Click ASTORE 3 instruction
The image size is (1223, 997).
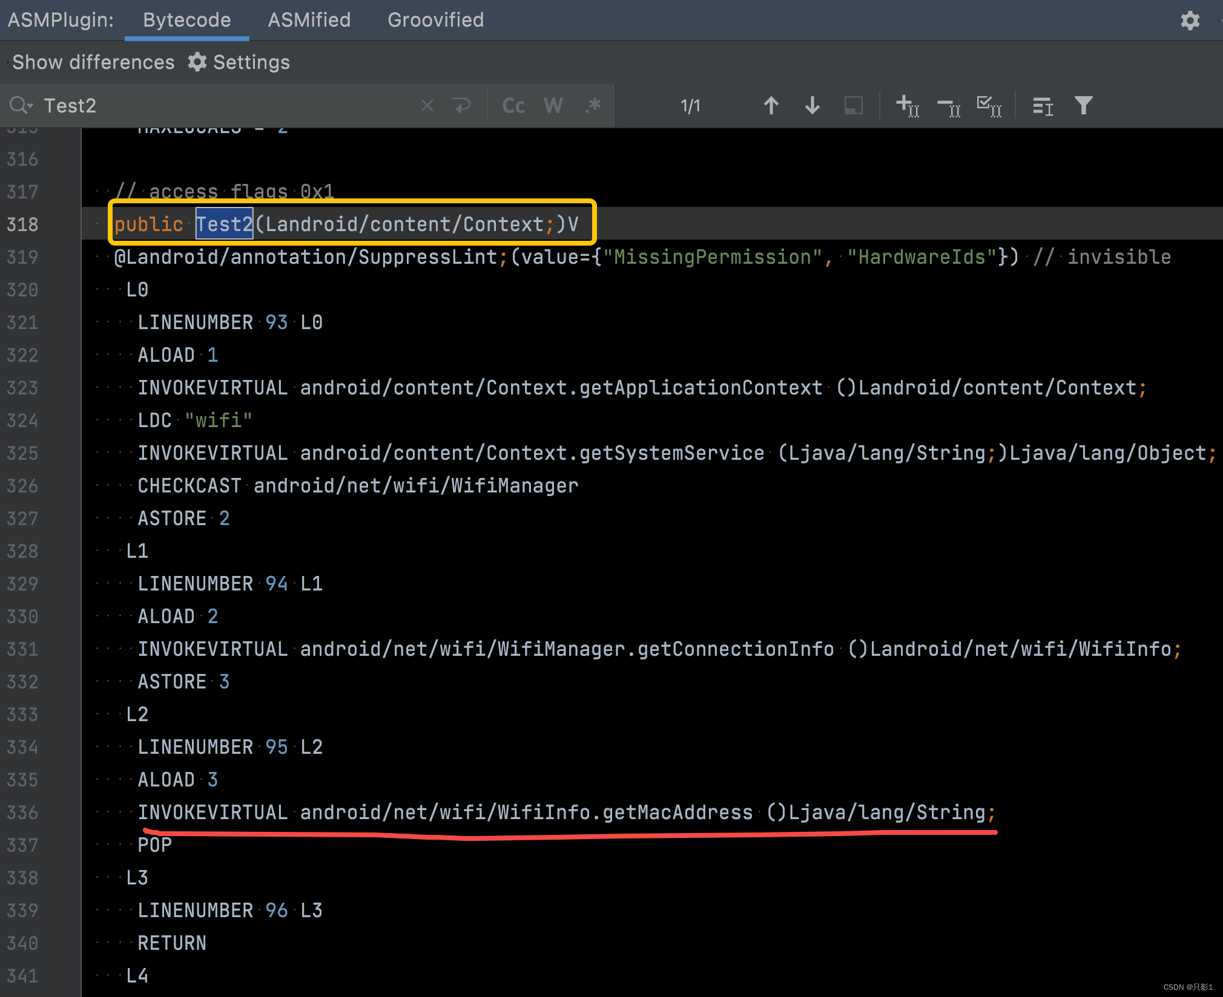183,681
